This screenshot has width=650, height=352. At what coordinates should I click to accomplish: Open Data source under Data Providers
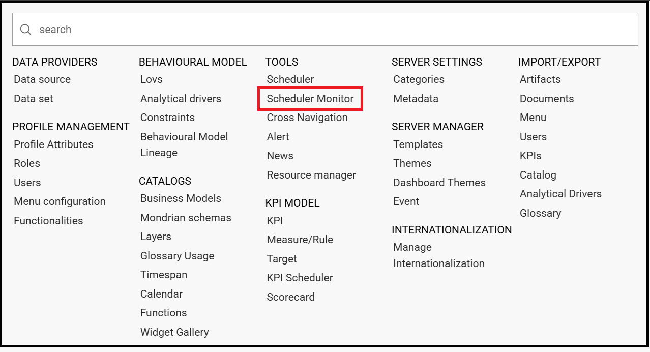coord(42,79)
